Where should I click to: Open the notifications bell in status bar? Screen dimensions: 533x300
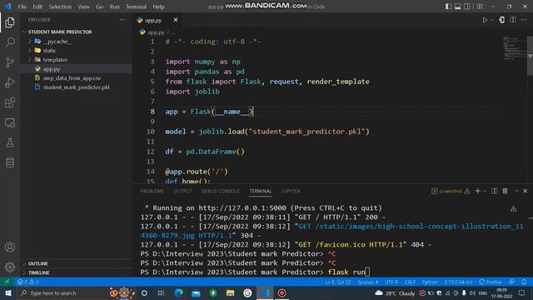(x=524, y=282)
